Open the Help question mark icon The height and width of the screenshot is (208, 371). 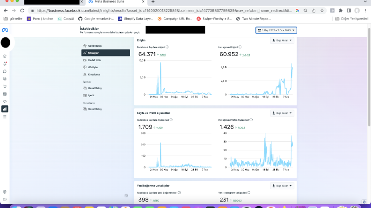pyautogui.click(x=5, y=199)
